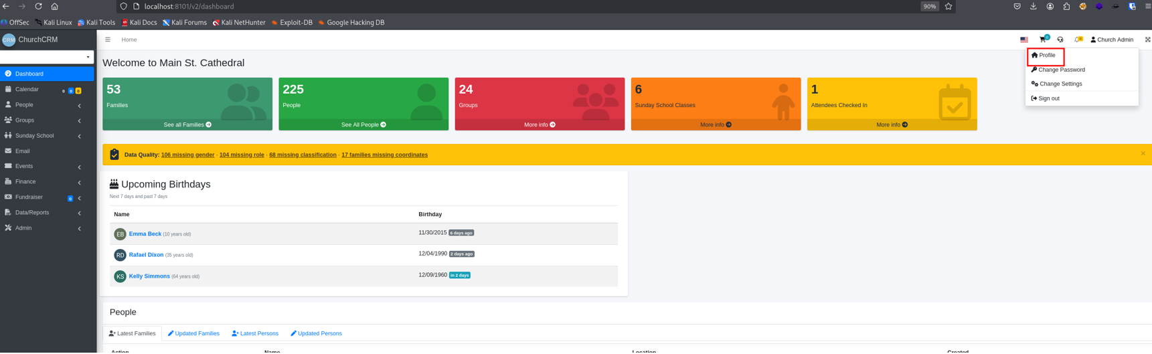Choose Change Password from user menu
Image resolution: width=1152 pixels, height=354 pixels.
point(1081,70)
